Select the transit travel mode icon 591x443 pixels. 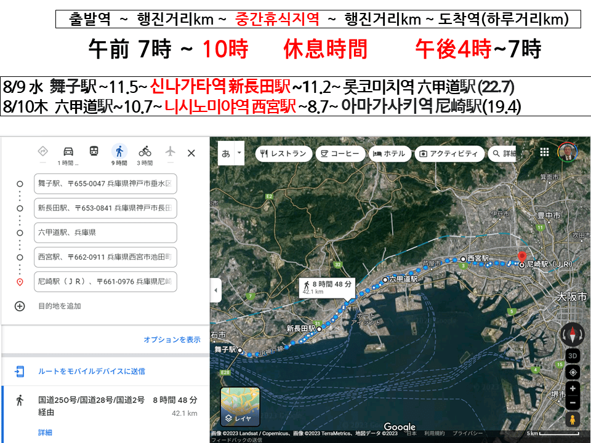(x=94, y=152)
